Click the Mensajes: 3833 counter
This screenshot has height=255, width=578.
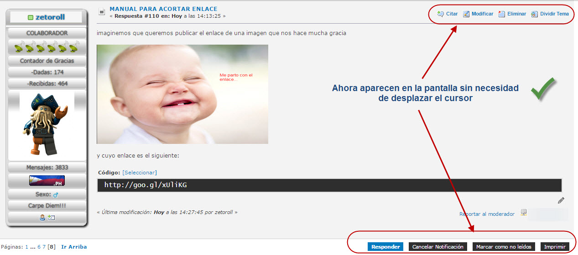tap(47, 168)
